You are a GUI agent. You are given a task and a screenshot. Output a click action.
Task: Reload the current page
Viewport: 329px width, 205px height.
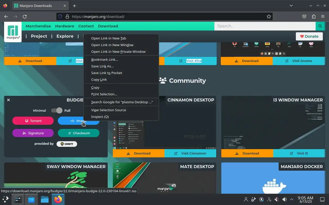[25, 16]
